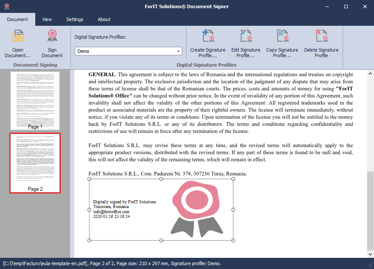Minimize the Document Signer window
This screenshot has height=269, width=374.
327,6
